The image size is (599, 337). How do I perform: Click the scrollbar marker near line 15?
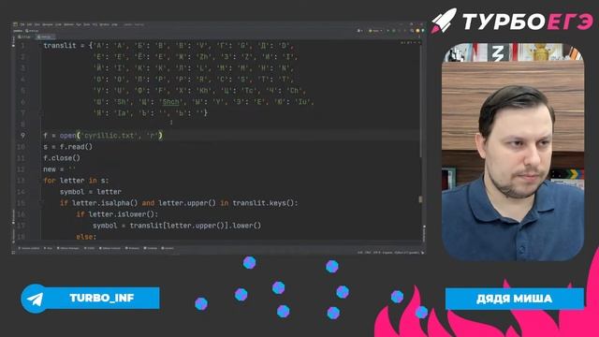tap(420, 199)
